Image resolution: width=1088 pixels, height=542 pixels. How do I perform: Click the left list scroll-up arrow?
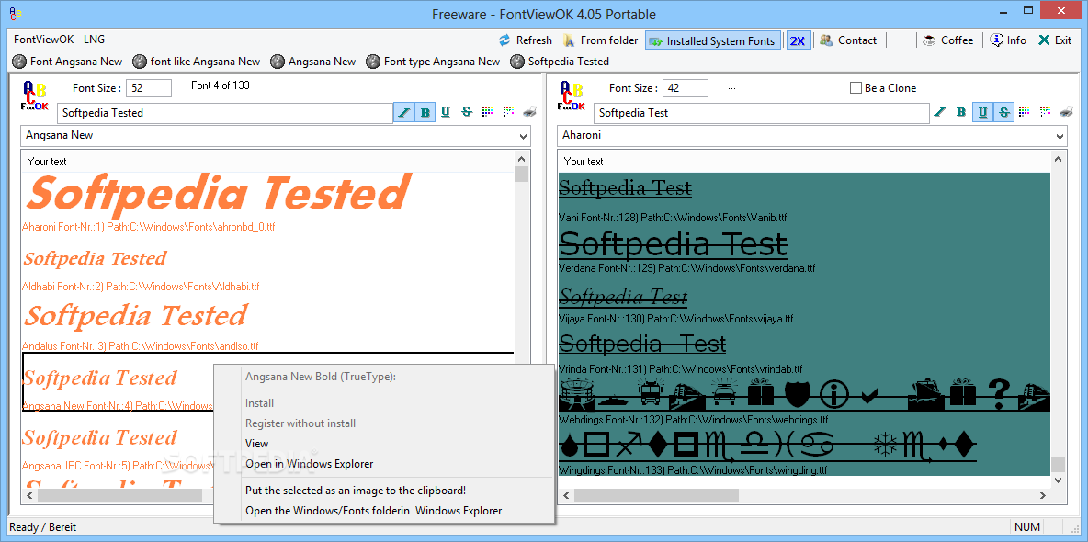pos(522,160)
